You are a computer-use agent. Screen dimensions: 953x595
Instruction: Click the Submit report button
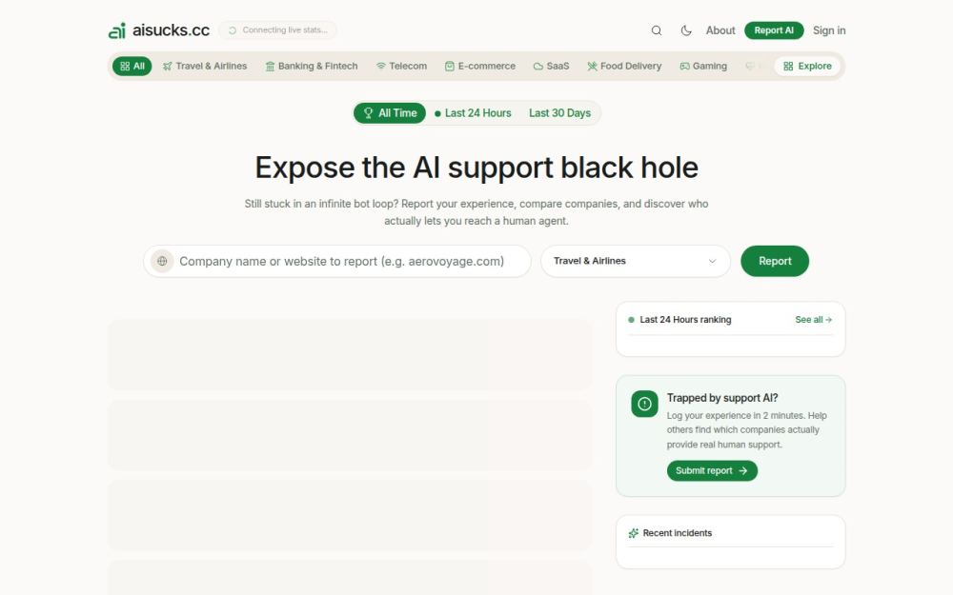point(712,470)
